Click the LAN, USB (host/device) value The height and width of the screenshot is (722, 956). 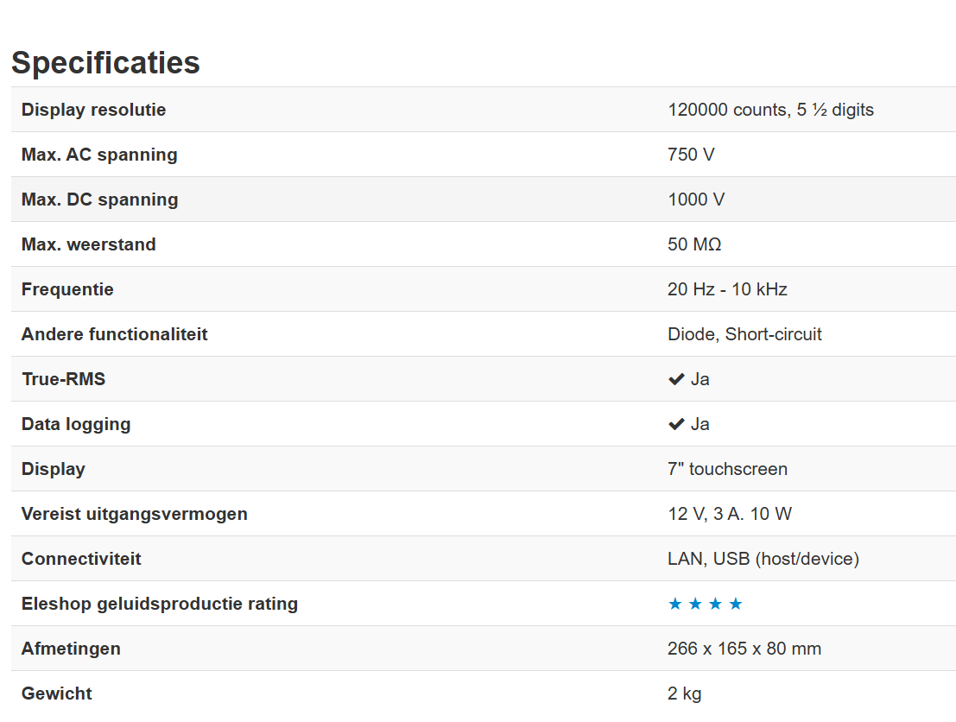[x=763, y=559]
